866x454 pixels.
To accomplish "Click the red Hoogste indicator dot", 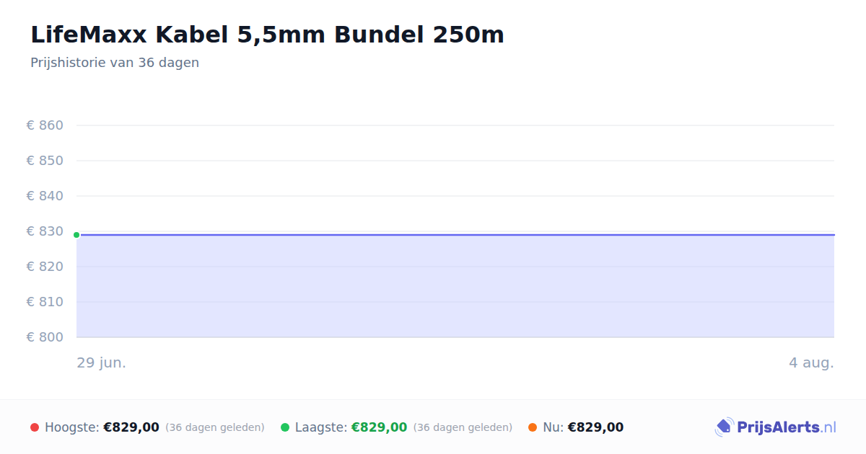I will click(x=35, y=427).
